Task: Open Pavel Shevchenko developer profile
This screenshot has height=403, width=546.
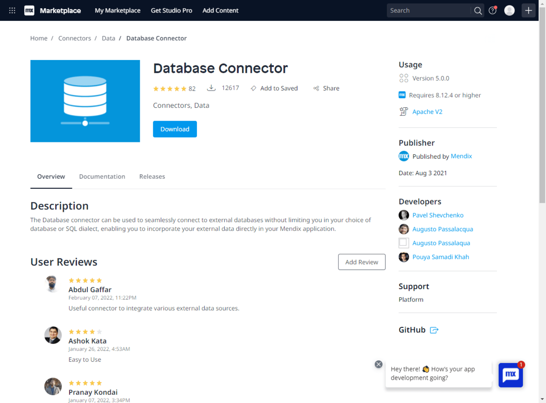Action: click(x=438, y=215)
